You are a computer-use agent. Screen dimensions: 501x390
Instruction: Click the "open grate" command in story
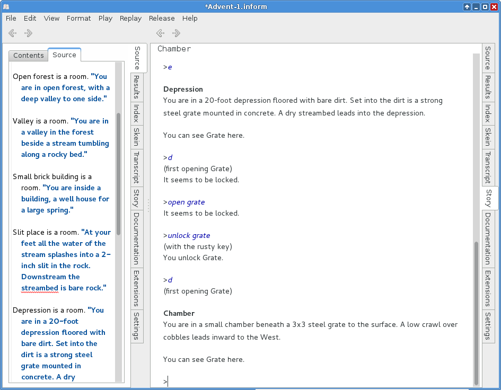point(186,202)
